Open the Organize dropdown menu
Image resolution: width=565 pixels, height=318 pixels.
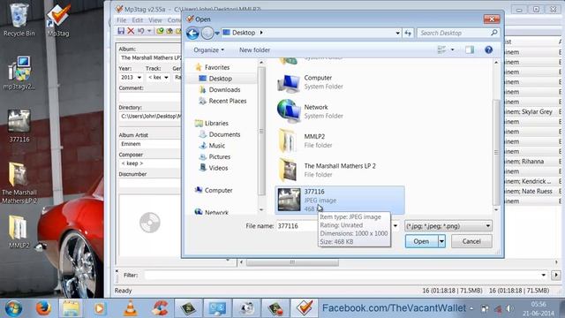pos(208,49)
